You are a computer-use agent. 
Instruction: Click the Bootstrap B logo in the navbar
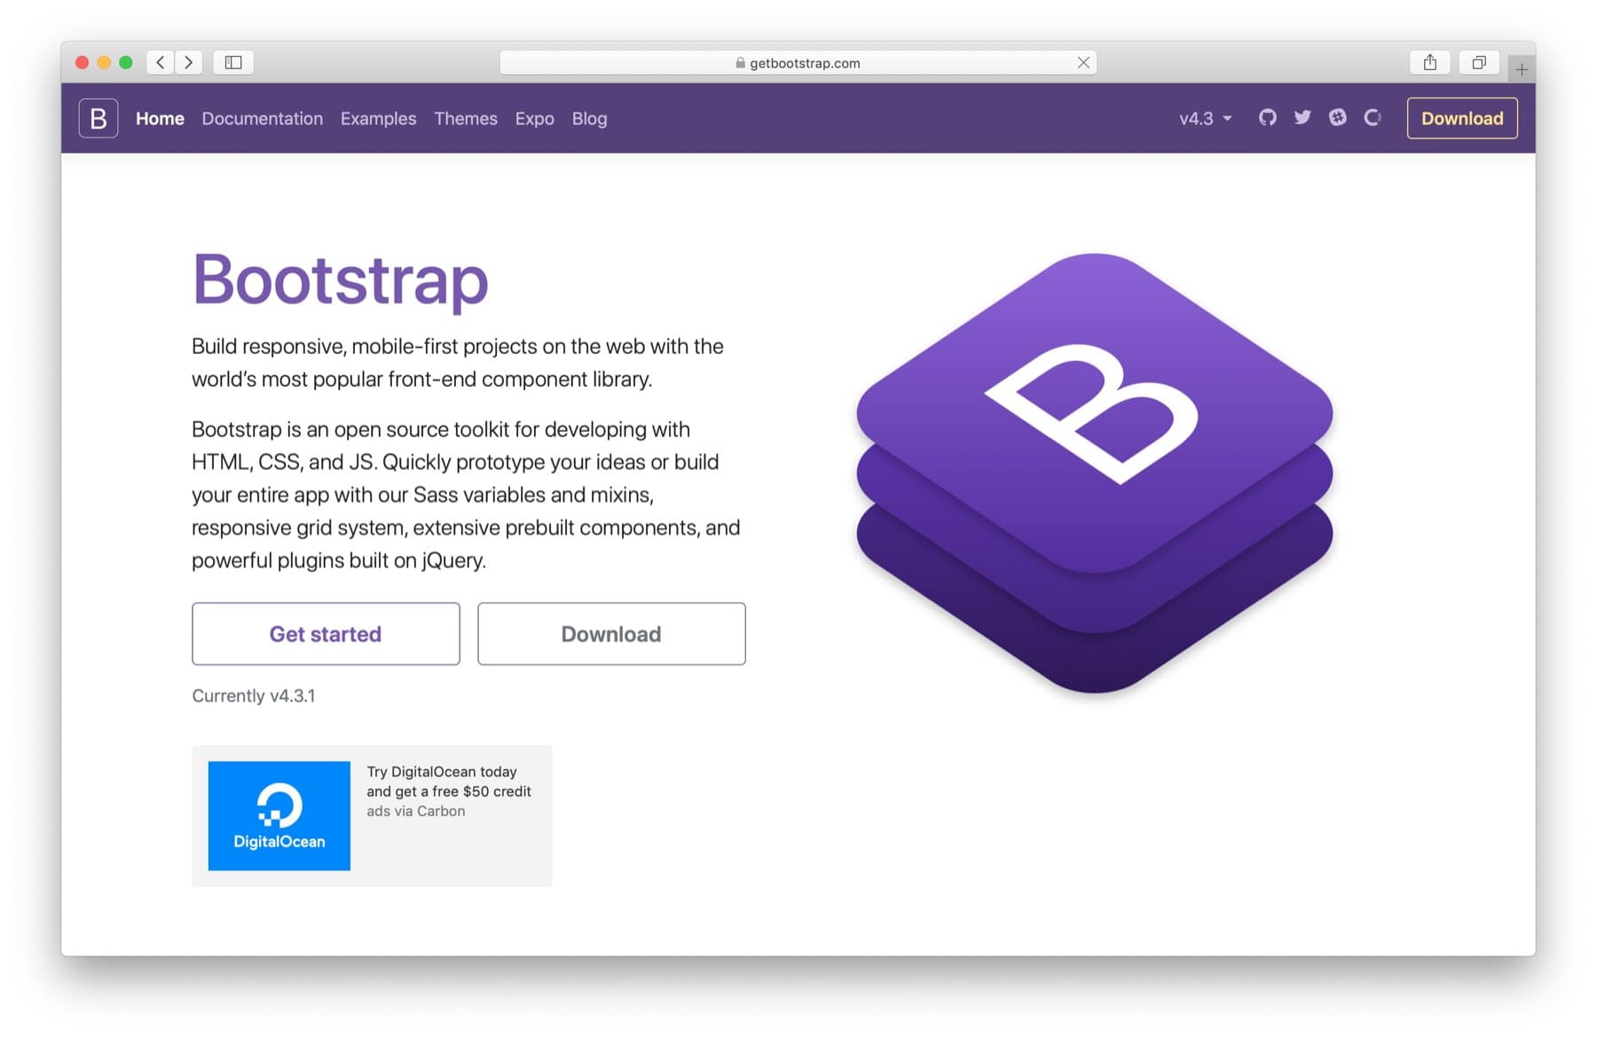tap(98, 117)
